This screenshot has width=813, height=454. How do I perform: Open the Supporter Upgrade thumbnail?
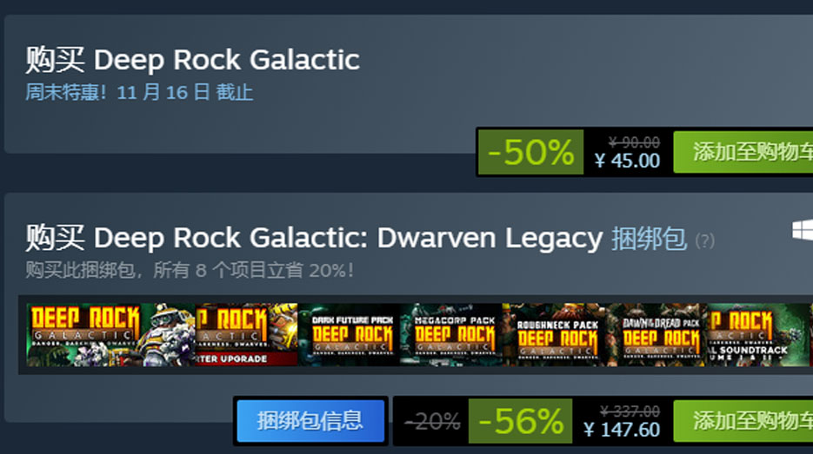point(247,335)
